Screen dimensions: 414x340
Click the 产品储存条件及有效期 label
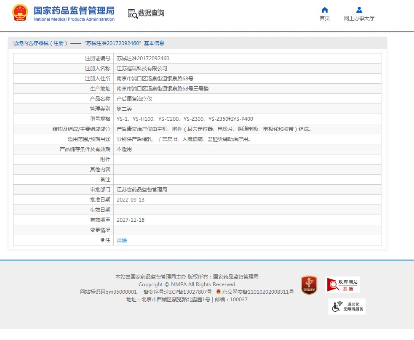(85, 149)
